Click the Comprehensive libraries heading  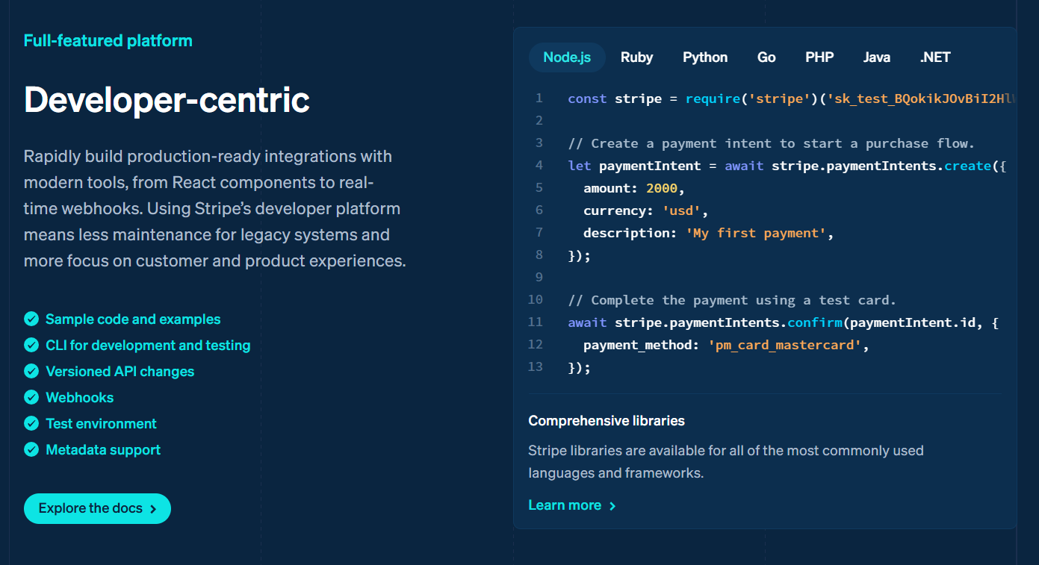coord(607,421)
